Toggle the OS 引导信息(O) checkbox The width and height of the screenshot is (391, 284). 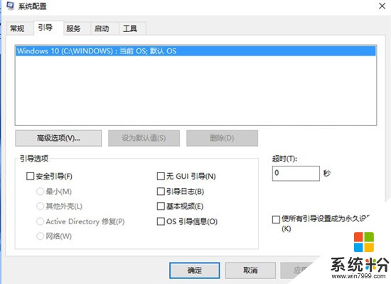[161, 221]
